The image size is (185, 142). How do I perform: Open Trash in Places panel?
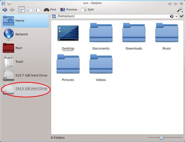point(25,62)
